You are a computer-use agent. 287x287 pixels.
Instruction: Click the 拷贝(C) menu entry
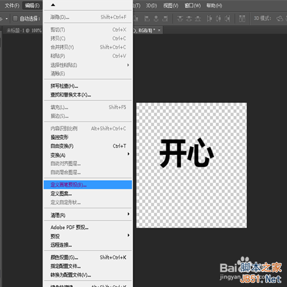click(x=88, y=38)
